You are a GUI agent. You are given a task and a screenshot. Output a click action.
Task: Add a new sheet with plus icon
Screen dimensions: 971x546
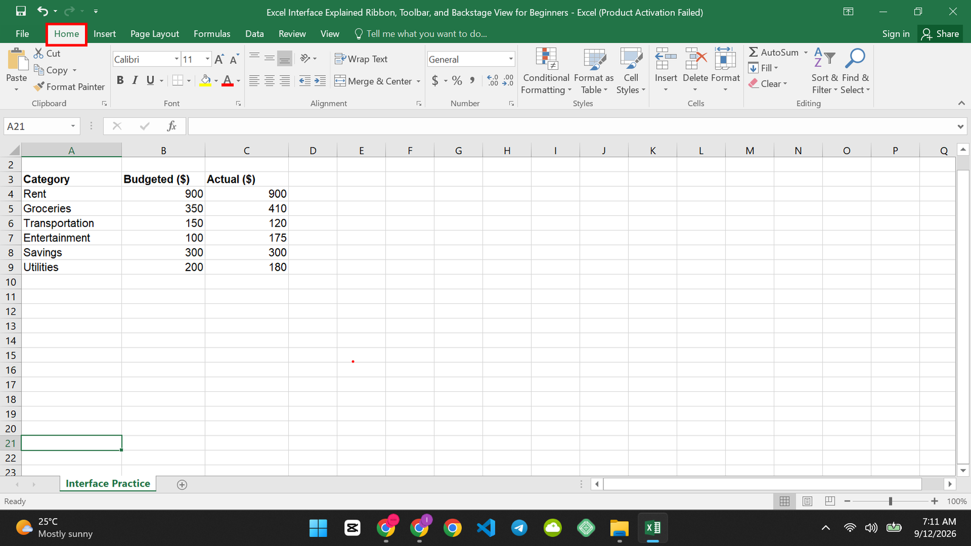(182, 484)
